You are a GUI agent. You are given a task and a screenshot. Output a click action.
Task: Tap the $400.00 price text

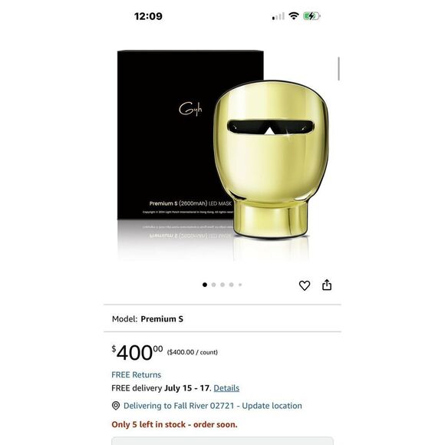coord(137,352)
